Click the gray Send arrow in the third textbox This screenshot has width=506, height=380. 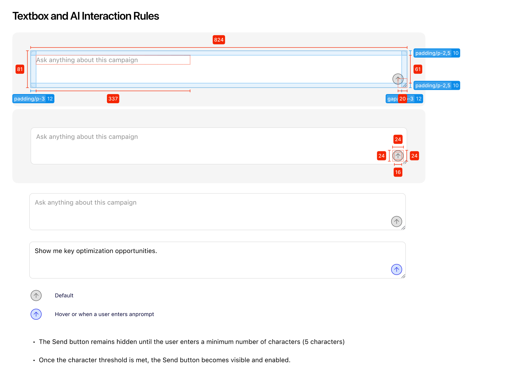pos(396,221)
